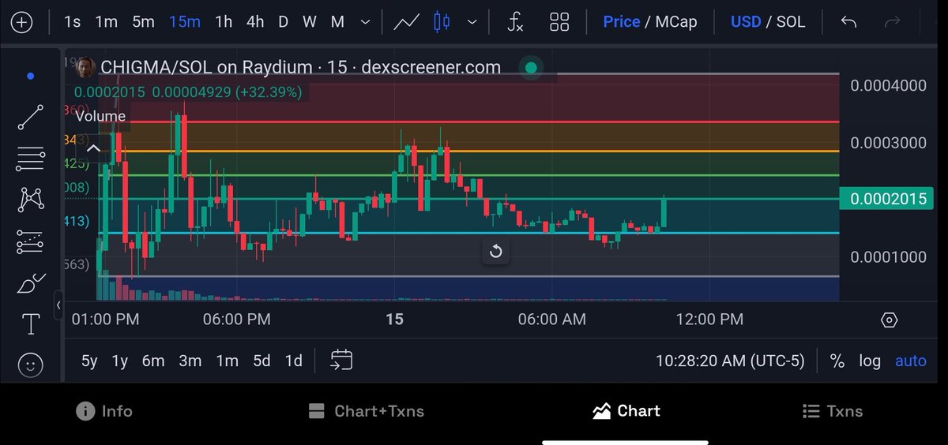The height and width of the screenshot is (445, 948).
Task: Open the Txns tab
Action: coord(832,411)
